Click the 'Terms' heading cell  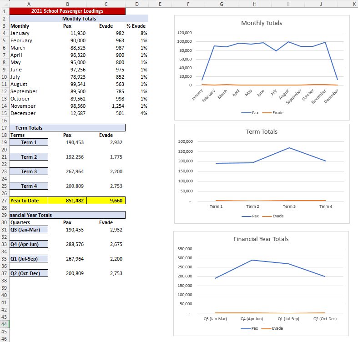point(29,135)
